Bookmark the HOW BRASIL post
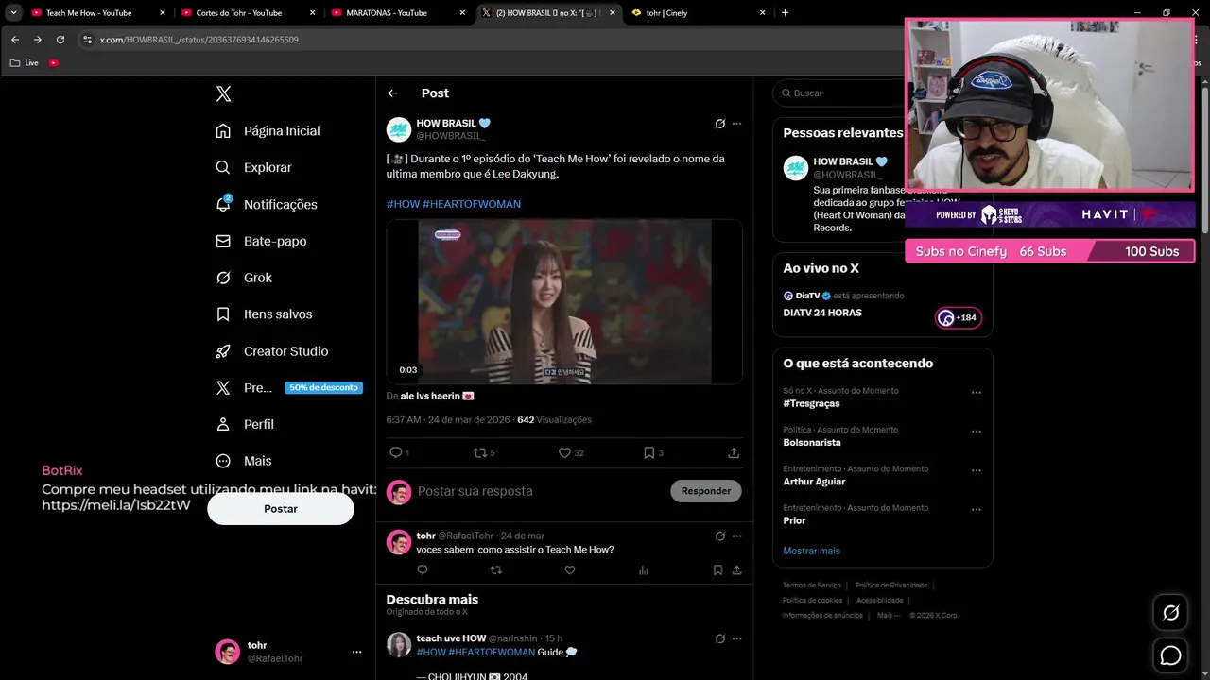1210x680 pixels. (648, 452)
